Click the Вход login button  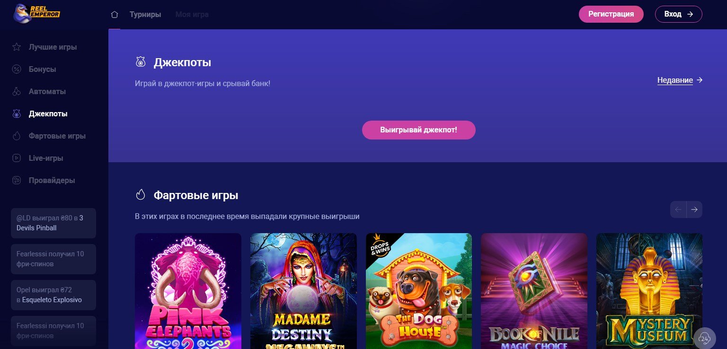click(678, 14)
